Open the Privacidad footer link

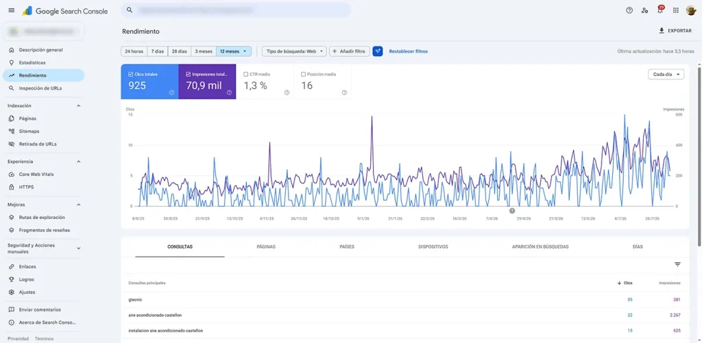tap(18, 339)
